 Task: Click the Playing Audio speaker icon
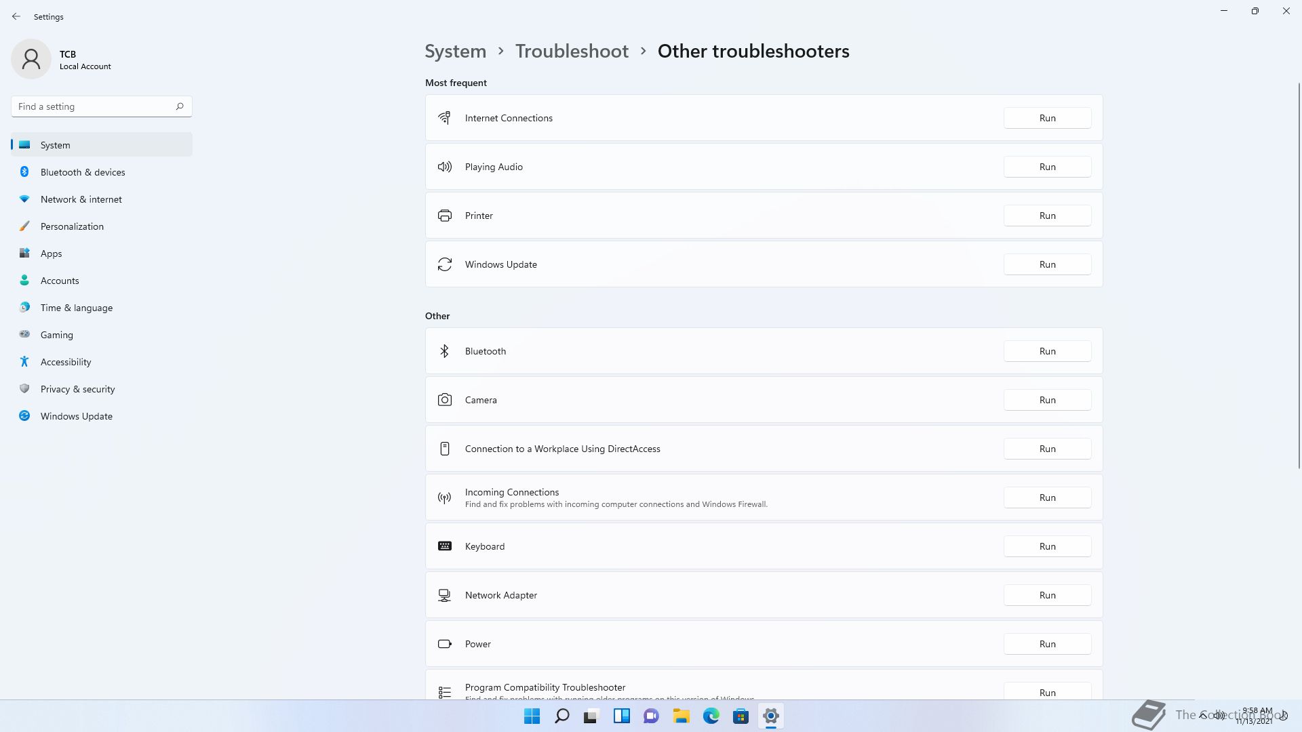444,167
